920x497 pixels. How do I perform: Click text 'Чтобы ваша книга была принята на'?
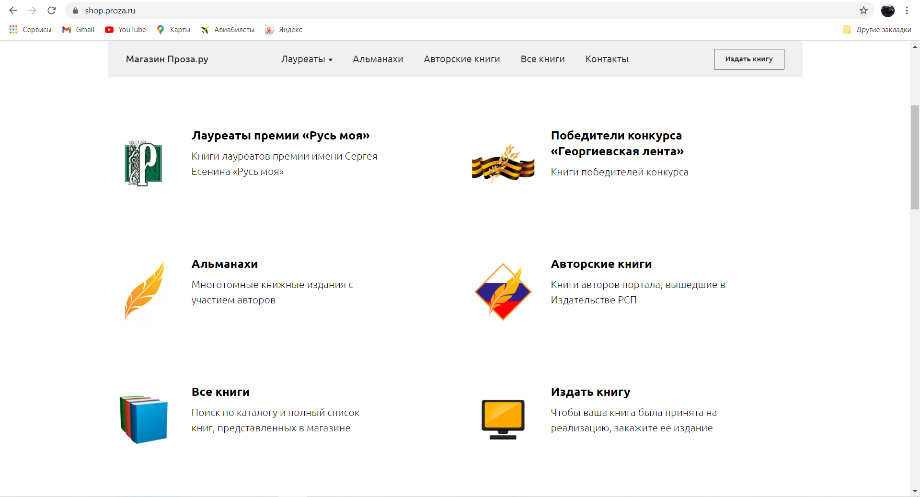tap(634, 413)
